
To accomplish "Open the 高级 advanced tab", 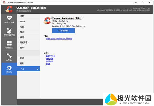I will coord(22,58).
